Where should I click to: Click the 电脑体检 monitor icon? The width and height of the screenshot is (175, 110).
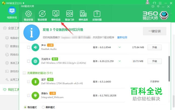point(12,10)
